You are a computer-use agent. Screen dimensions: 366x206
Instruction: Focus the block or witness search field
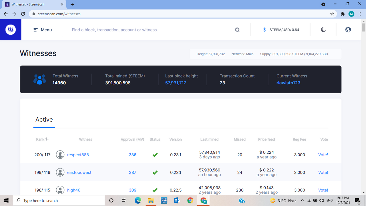151,30
